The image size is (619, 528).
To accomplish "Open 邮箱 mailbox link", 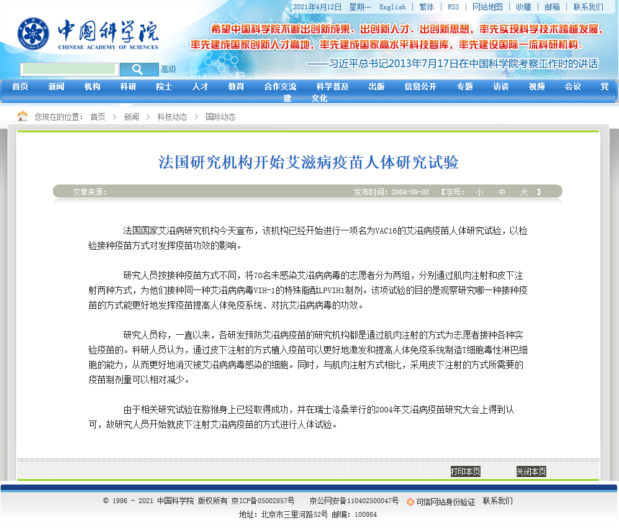I will (552, 7).
